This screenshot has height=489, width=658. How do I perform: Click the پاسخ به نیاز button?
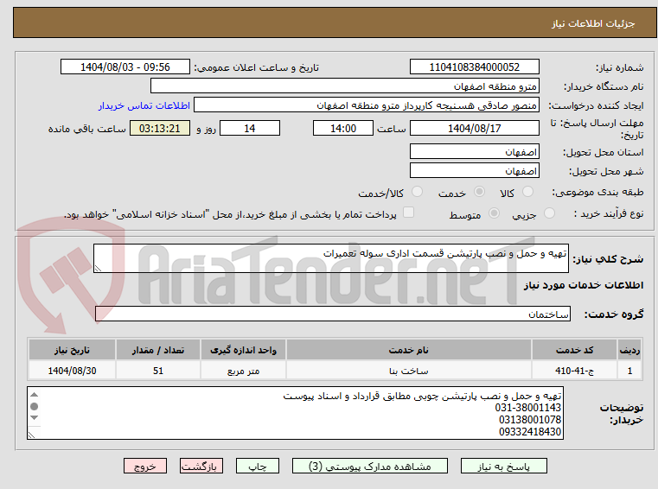pos(503,466)
